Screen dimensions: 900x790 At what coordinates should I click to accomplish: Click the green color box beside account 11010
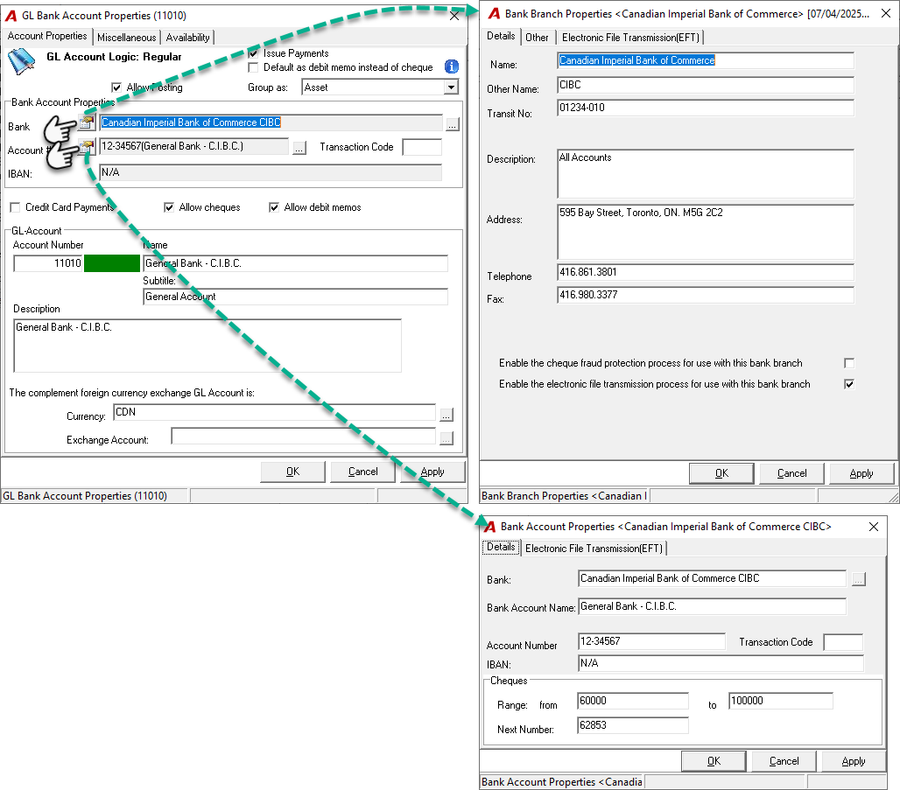pyautogui.click(x=112, y=263)
